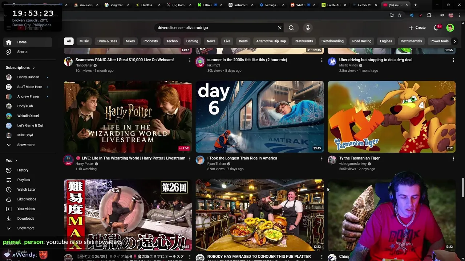This screenshot has height=261, width=465.
Task: Open browser extensions puzzle icon
Action: (x=429, y=15)
